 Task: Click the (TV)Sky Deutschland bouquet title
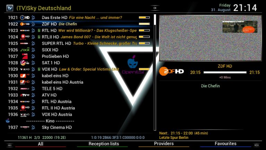click(44, 8)
